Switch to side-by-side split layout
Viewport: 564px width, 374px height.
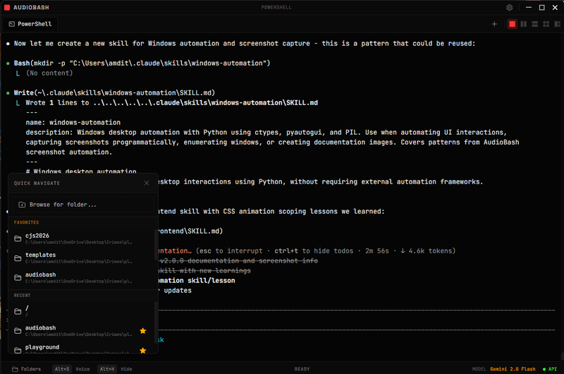tap(524, 24)
